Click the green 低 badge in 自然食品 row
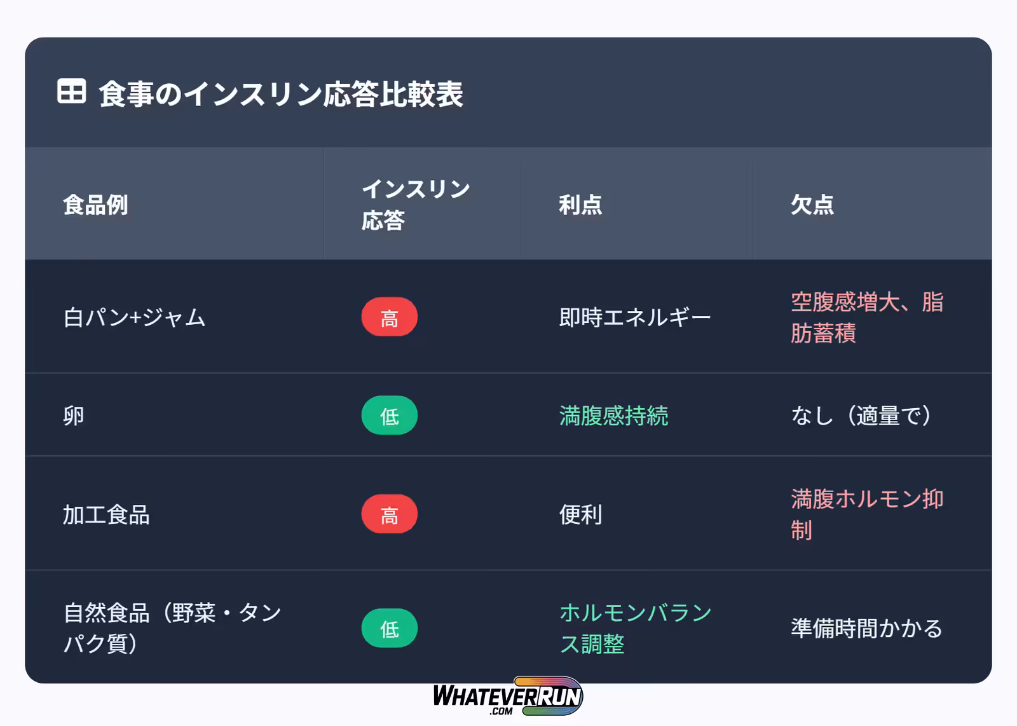This screenshot has width=1017, height=726. pyautogui.click(x=389, y=629)
